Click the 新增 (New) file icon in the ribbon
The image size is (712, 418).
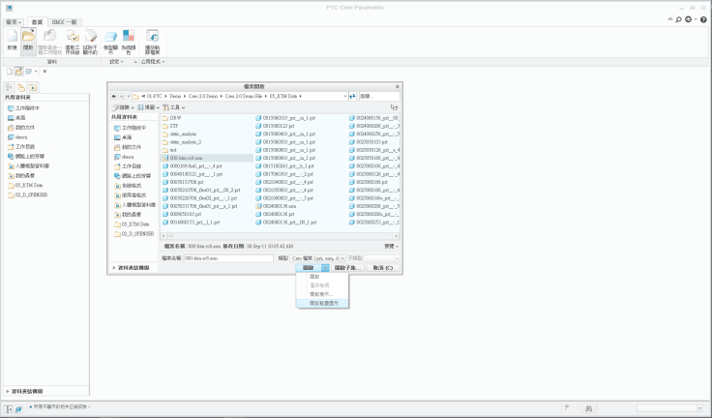tap(13, 38)
